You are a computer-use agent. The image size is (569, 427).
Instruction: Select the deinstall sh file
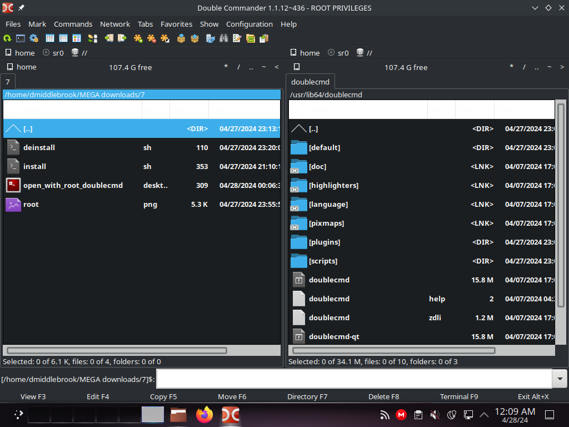click(142, 147)
